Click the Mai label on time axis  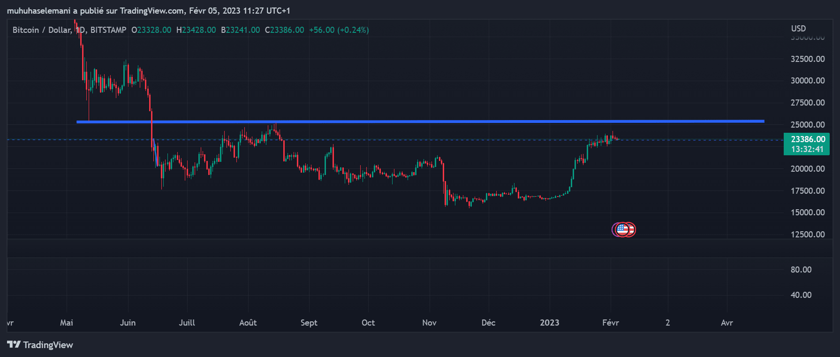pyautogui.click(x=67, y=323)
